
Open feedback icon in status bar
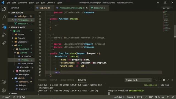click(x=168, y=97)
